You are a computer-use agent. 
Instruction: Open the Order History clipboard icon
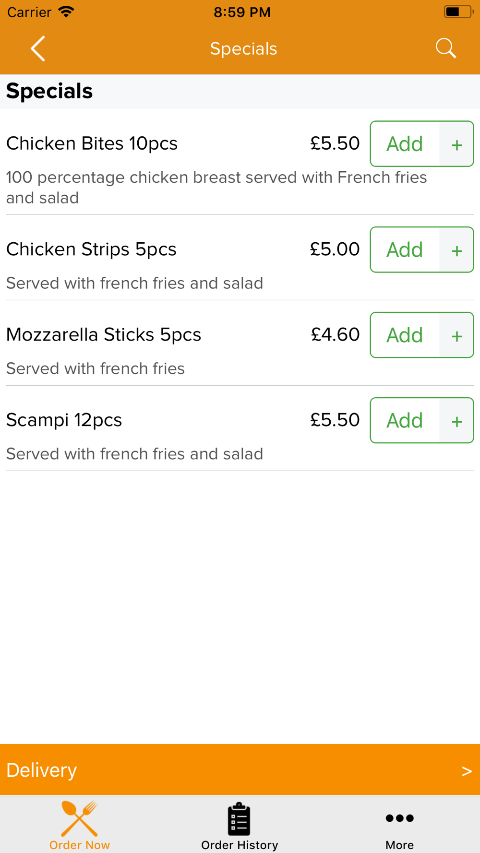pos(239,818)
